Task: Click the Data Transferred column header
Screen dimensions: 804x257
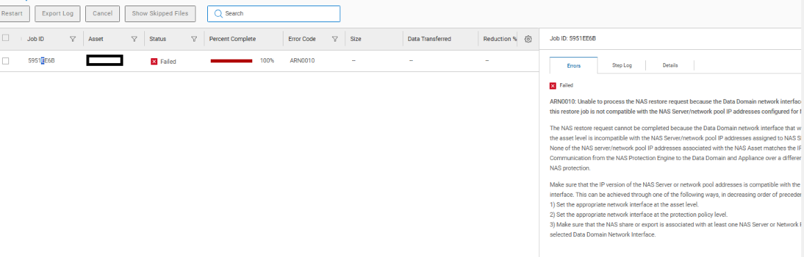Action: 429,39
